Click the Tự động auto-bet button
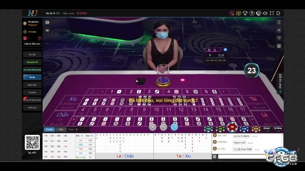Viewport: 305px width, 171px height. coord(278,128)
